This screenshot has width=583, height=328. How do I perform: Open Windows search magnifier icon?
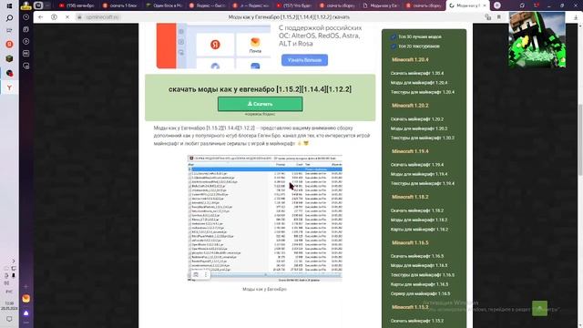(9, 18)
